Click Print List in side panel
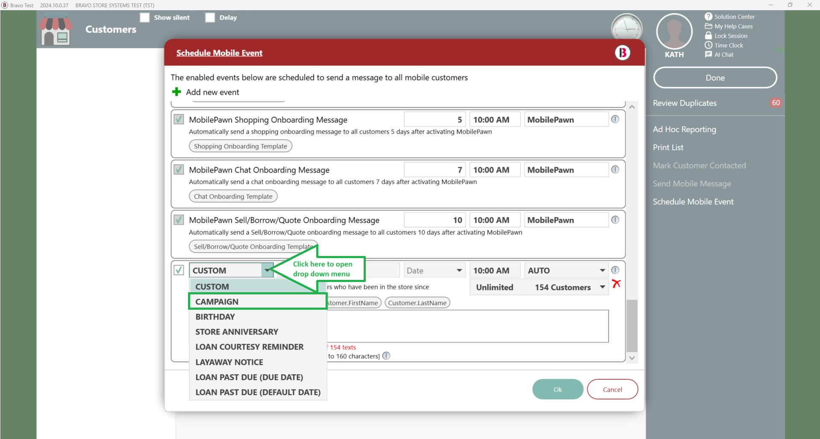The height and width of the screenshot is (439, 820). 668,147
